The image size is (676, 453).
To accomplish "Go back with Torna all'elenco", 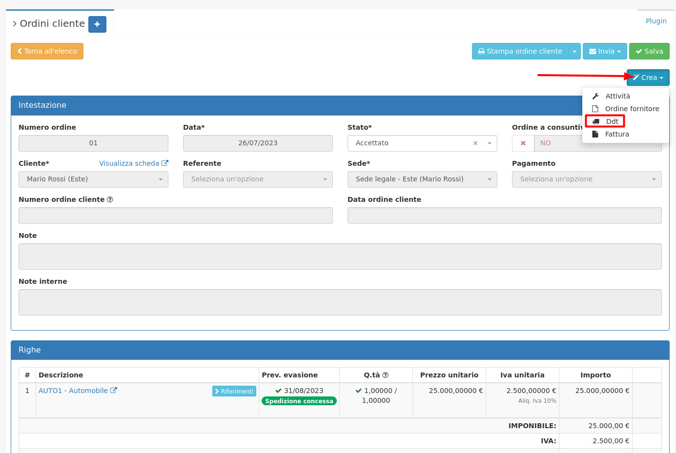I will click(47, 52).
